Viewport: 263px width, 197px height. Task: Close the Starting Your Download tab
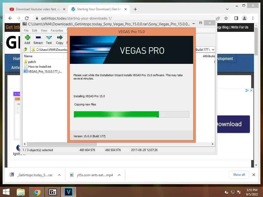click(x=125, y=9)
